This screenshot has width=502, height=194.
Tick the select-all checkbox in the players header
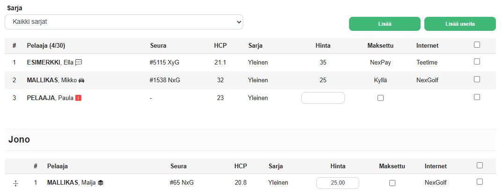click(x=477, y=45)
